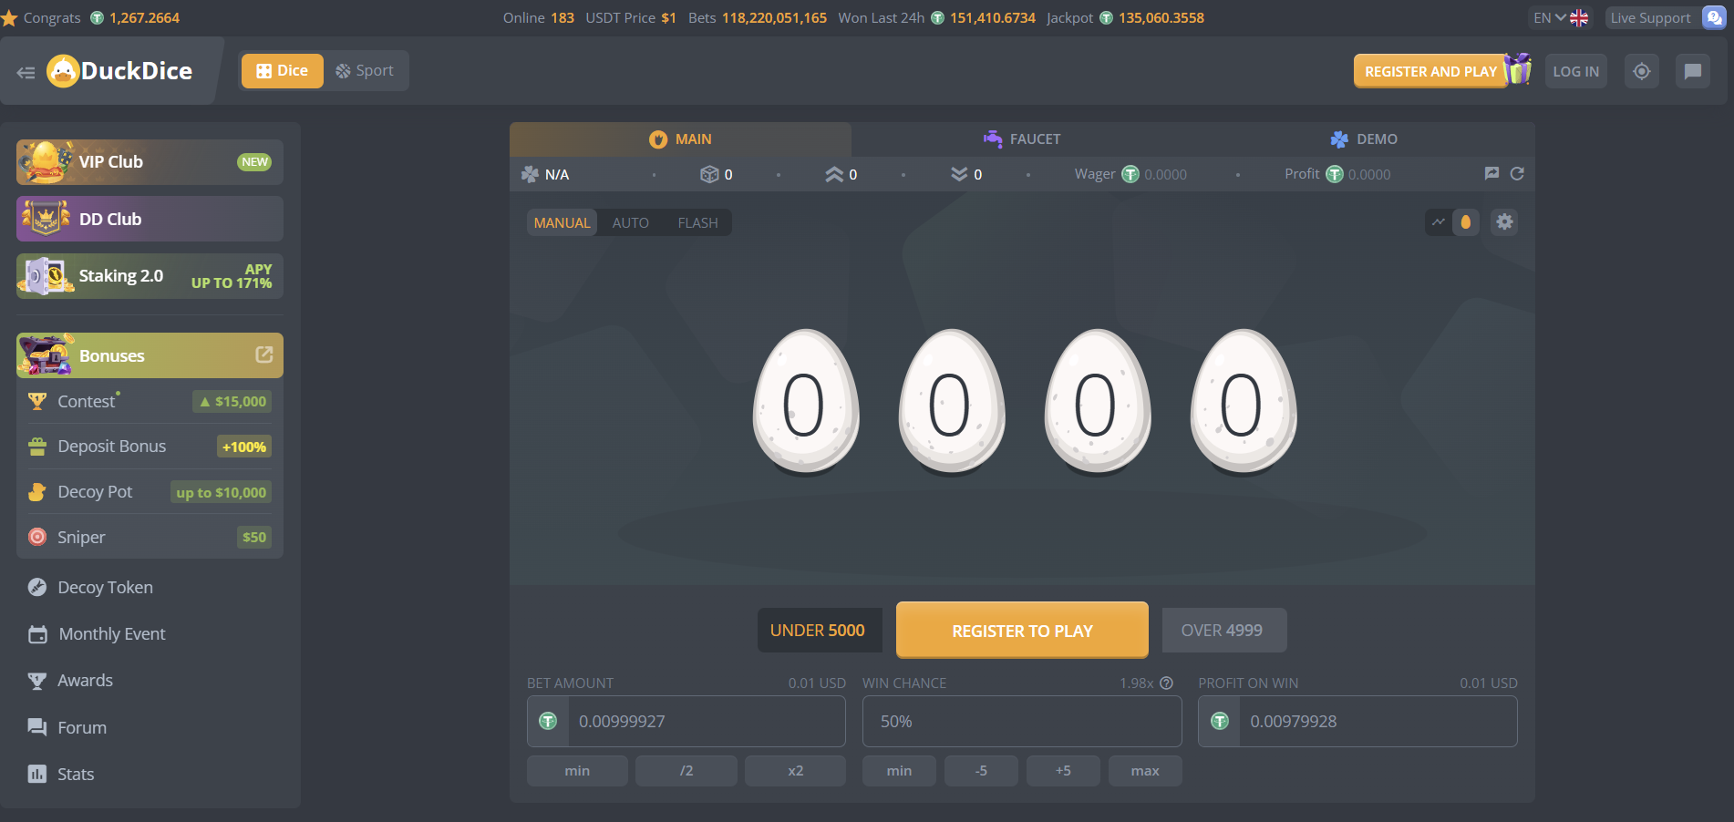1734x822 pixels.
Task: Click Register to Play button
Action: click(x=1022, y=631)
